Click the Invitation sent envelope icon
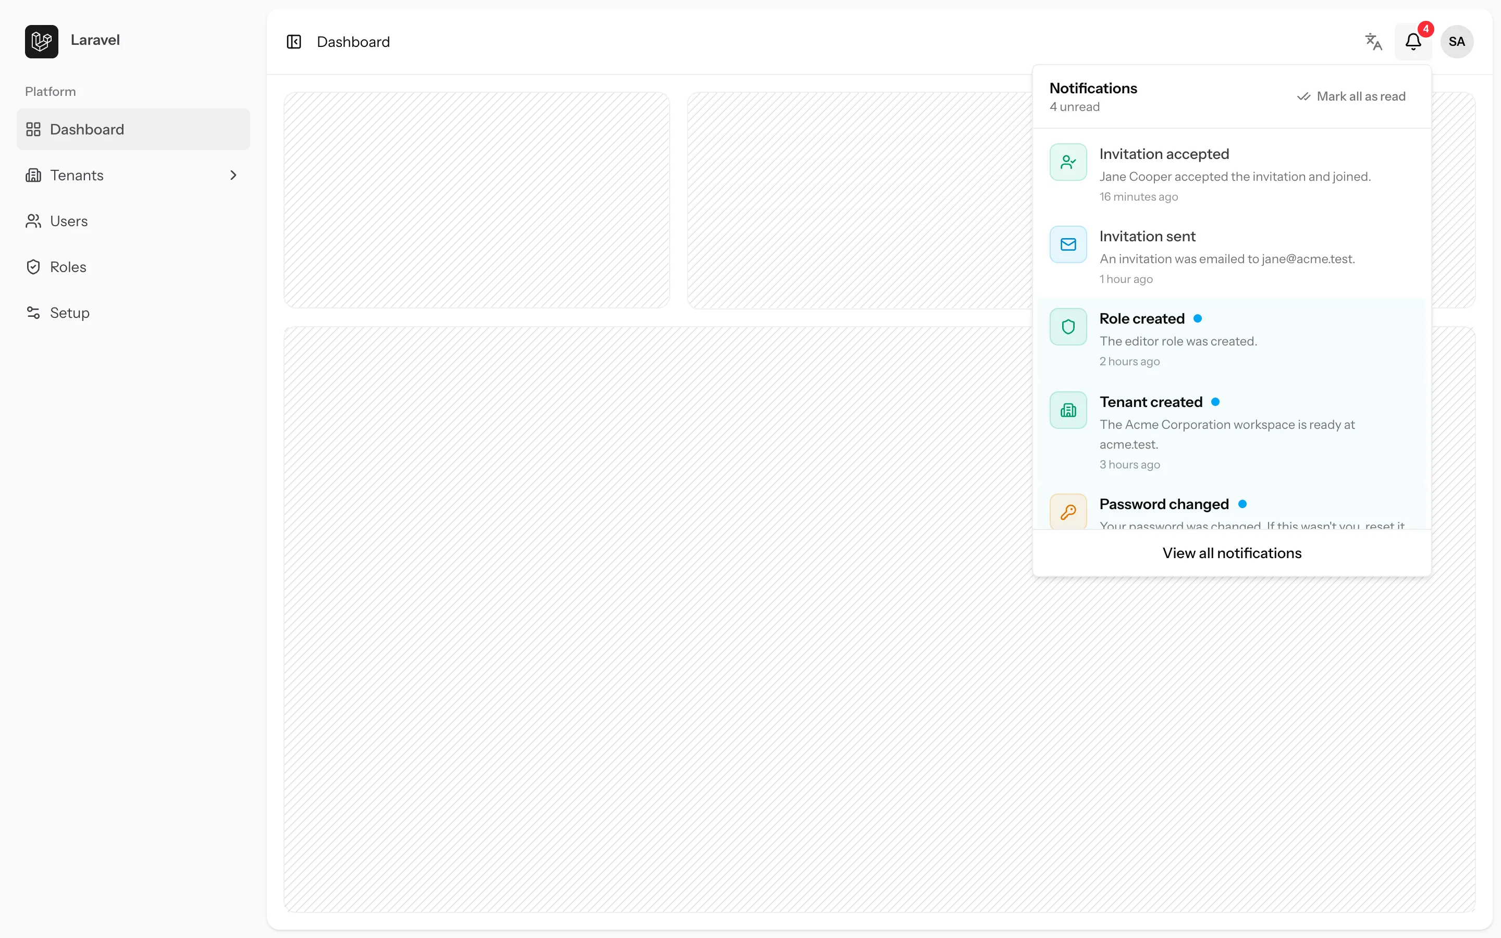Viewport: 1501px width, 938px height. click(x=1068, y=244)
